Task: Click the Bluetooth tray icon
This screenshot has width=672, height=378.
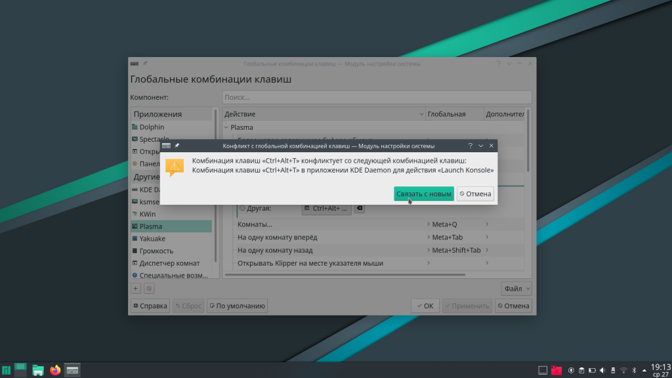Action: click(634, 370)
